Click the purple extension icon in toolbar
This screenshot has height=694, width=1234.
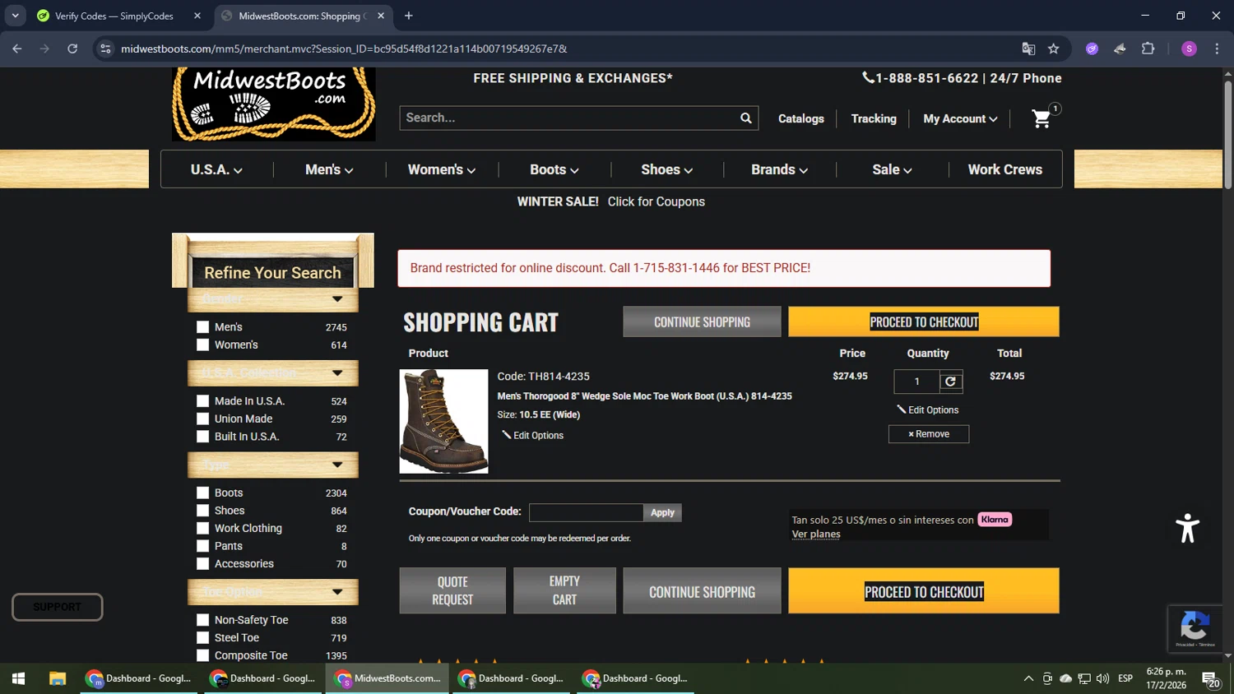[x=1093, y=49]
